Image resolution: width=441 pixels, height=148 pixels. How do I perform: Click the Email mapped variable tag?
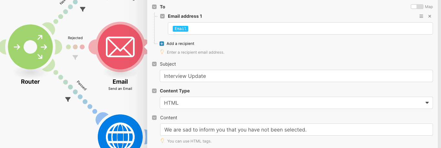click(180, 29)
